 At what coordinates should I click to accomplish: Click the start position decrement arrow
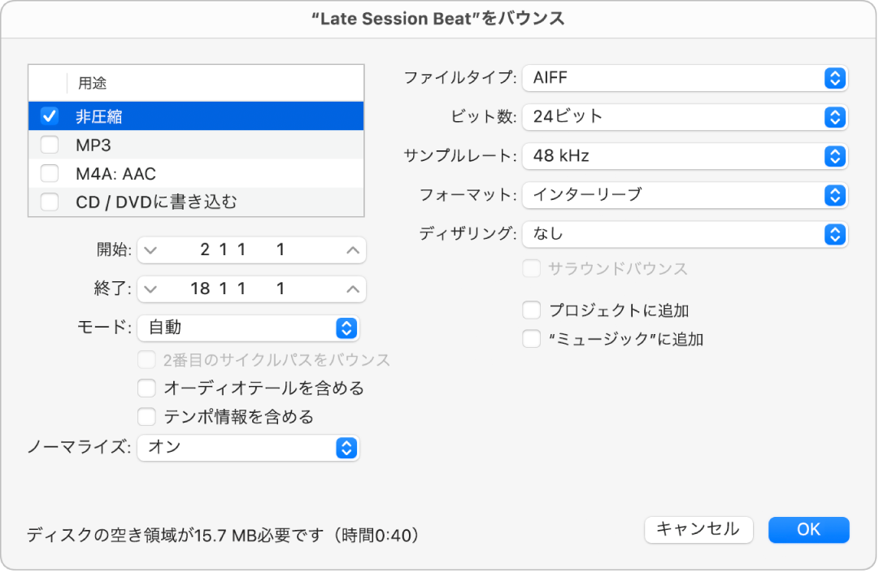tap(150, 250)
